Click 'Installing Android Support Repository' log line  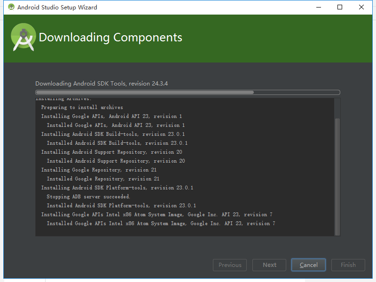pyautogui.click(x=111, y=152)
